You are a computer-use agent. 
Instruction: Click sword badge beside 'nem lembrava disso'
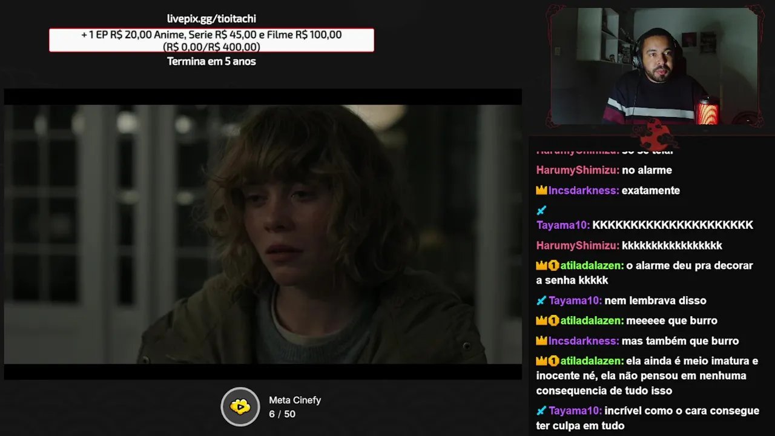[541, 300]
